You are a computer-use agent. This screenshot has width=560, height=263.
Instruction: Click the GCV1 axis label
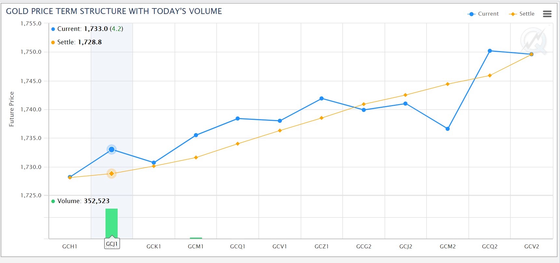(x=280, y=246)
